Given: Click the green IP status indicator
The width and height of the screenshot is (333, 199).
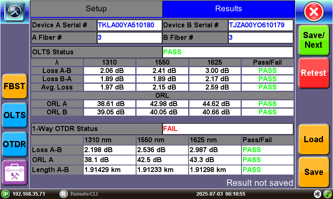Looking at the screenshot, I should pos(5,194).
